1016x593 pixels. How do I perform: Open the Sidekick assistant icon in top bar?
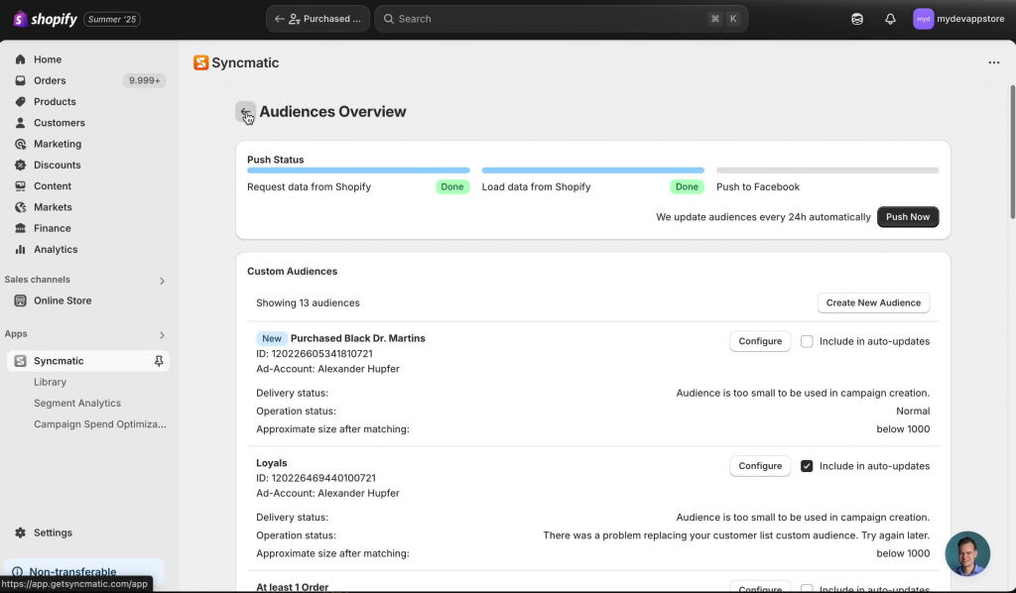(x=857, y=19)
